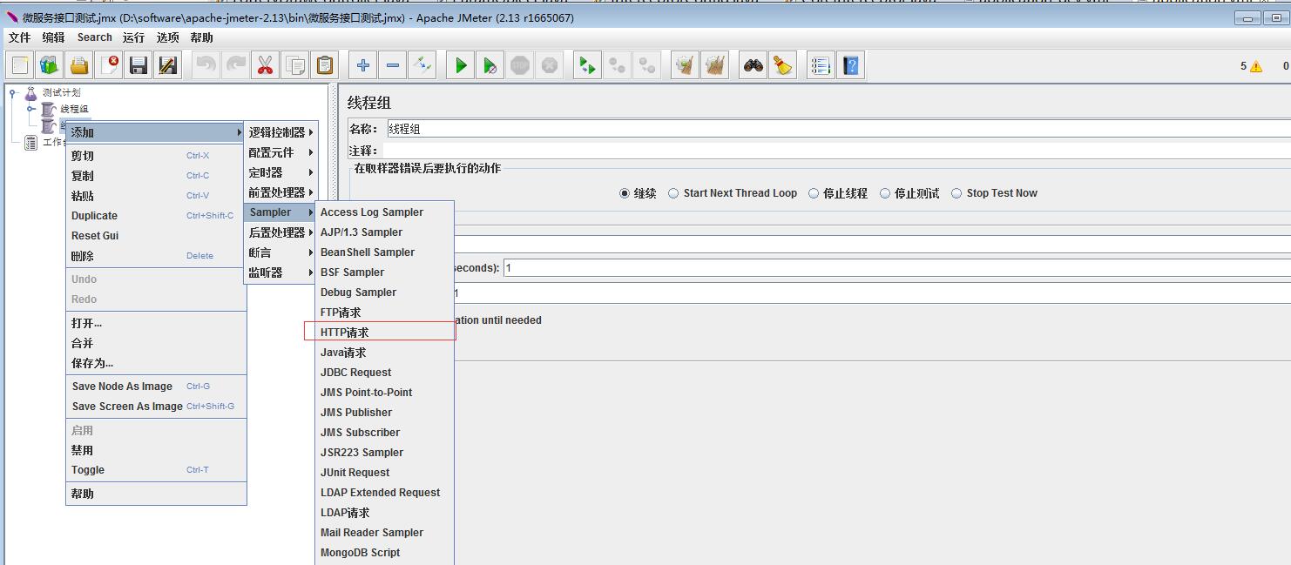Open the 运行 menu
This screenshot has height=565, width=1291.
point(134,37)
